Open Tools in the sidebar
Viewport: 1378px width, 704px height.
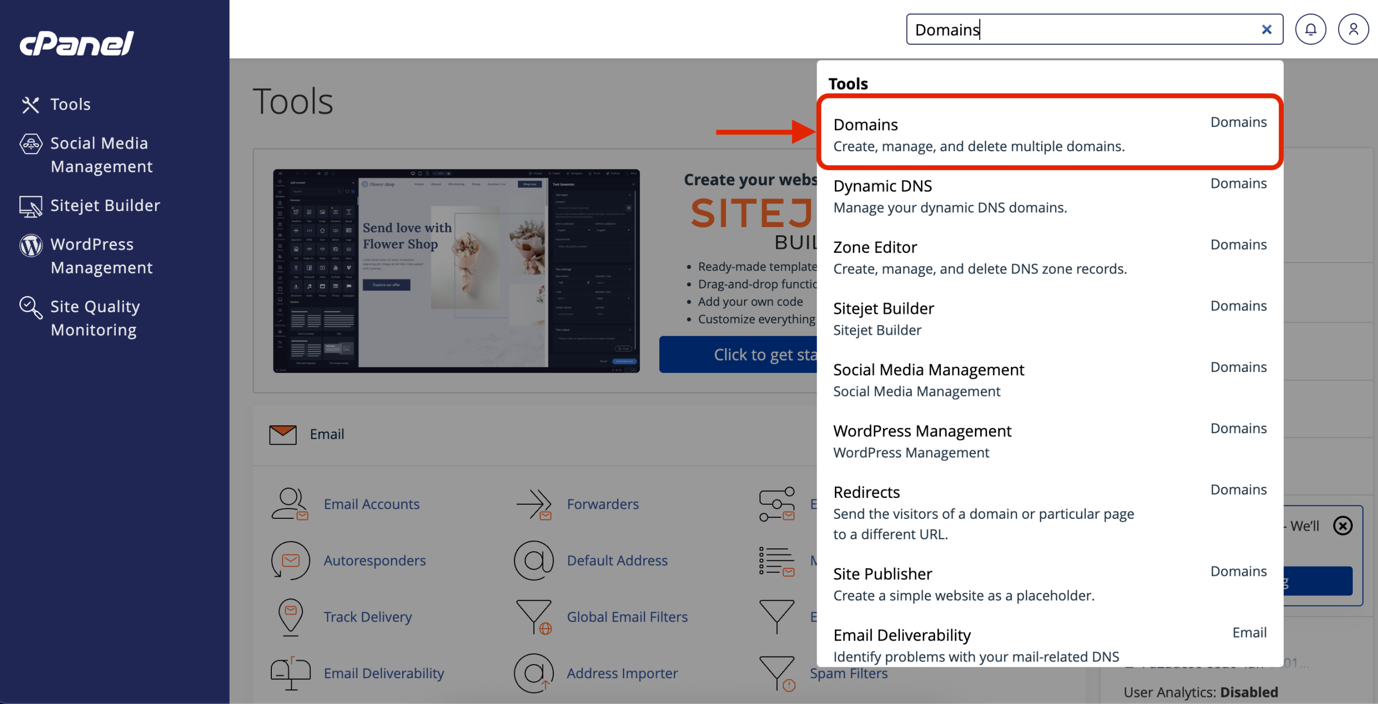point(71,104)
